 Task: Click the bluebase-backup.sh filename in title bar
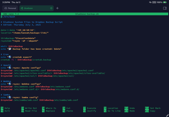[87, 14]
